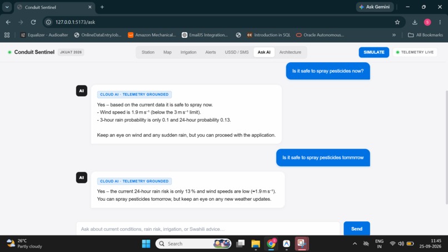Open the browser downloads icon

click(x=415, y=22)
